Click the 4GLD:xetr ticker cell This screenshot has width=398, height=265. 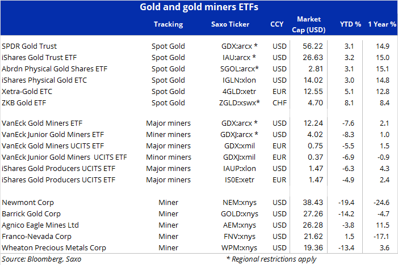(x=239, y=91)
